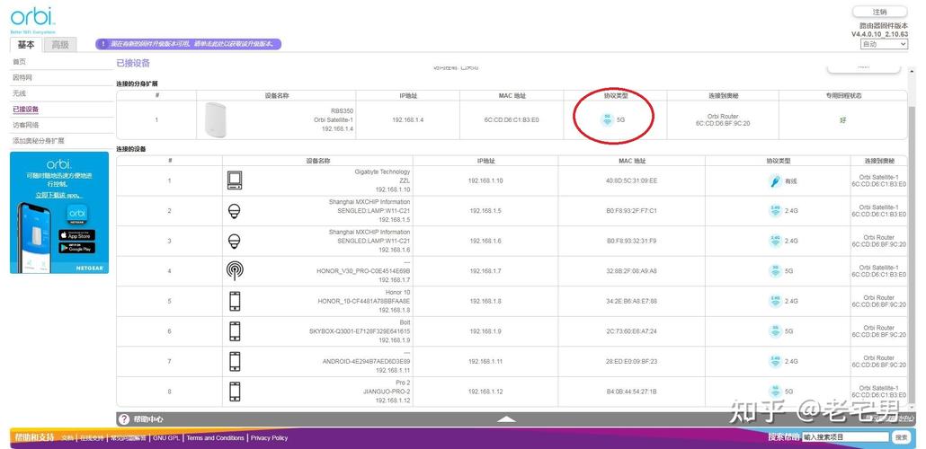Click the wireless icon for HONOR_V30_PRO device
Image resolution: width=926 pixels, height=449 pixels.
(x=235, y=271)
